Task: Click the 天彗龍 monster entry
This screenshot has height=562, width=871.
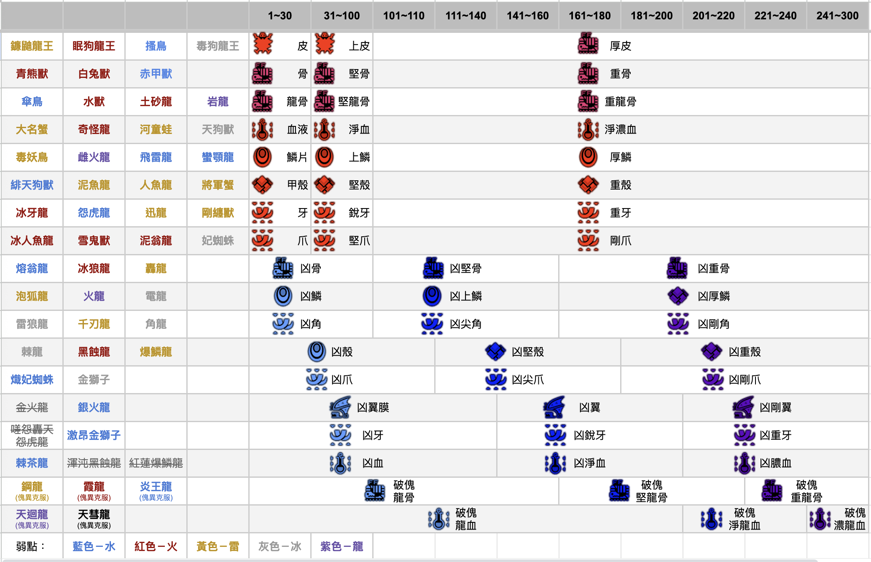Action: (94, 514)
